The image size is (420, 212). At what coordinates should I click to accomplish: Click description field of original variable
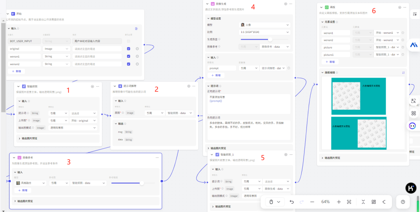pos(97,49)
